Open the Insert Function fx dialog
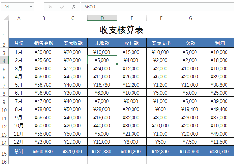 click(74, 7)
